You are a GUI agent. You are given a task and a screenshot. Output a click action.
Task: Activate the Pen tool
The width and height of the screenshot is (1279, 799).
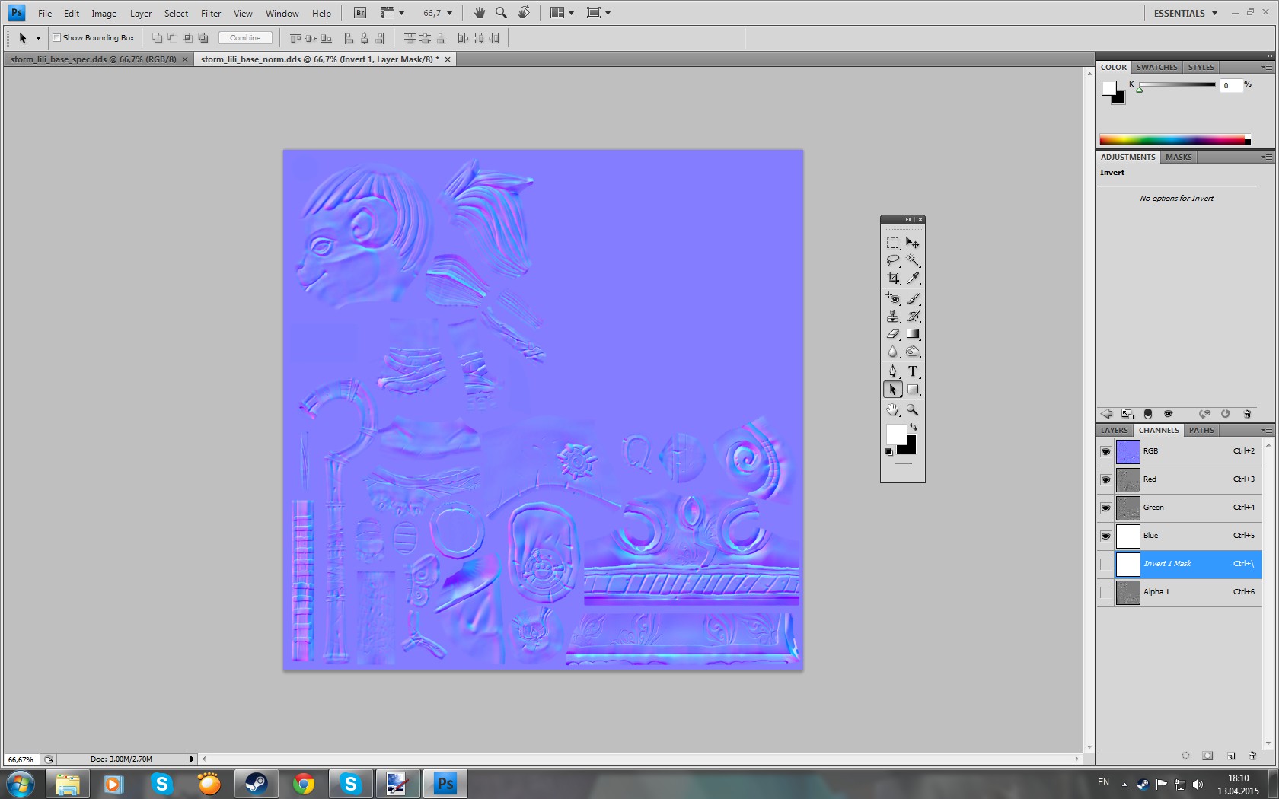893,371
